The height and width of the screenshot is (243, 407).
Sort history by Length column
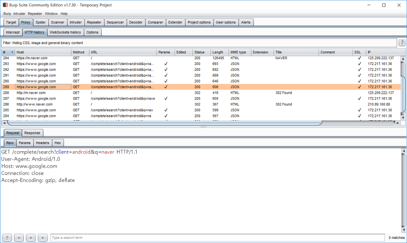tap(220, 52)
